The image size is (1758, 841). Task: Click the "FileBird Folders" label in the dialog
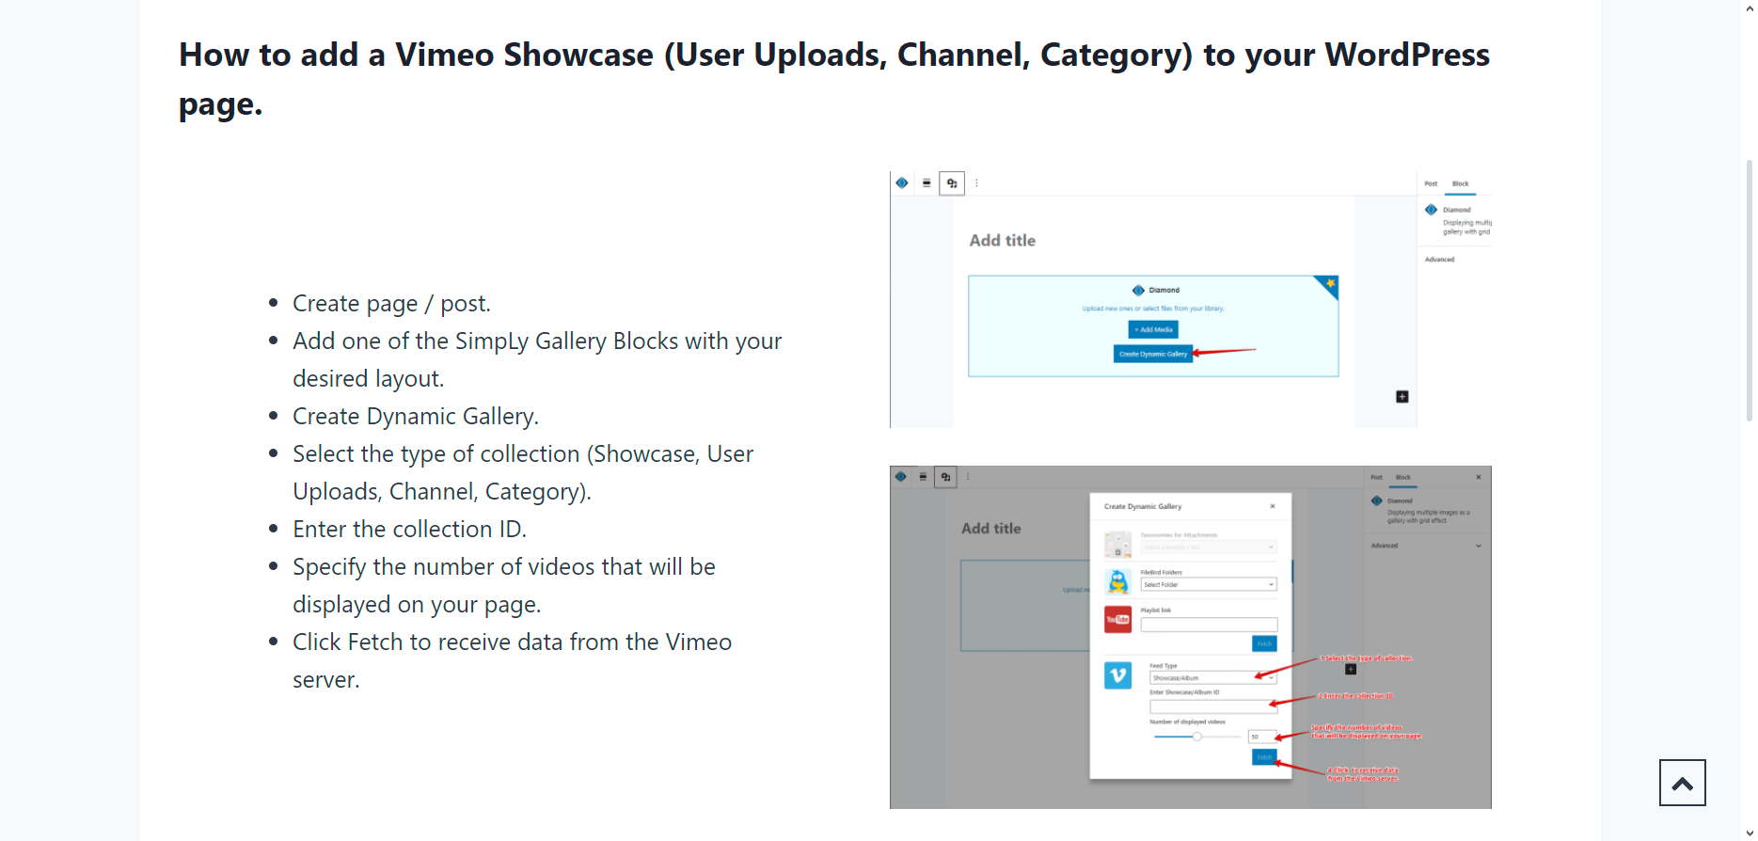pyautogui.click(x=1162, y=572)
